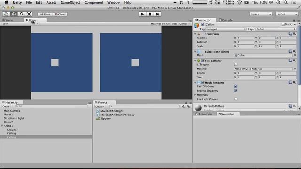
Task: Pick mesh with object selector circle
Action: click(295, 55)
